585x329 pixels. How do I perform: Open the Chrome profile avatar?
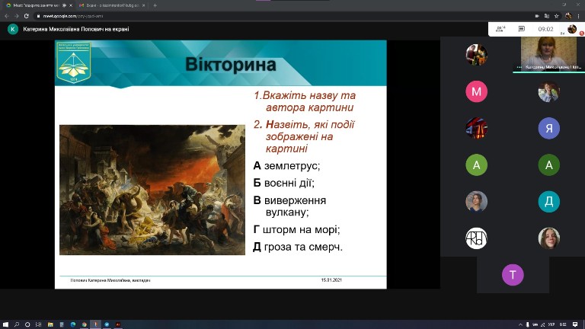(568, 16)
